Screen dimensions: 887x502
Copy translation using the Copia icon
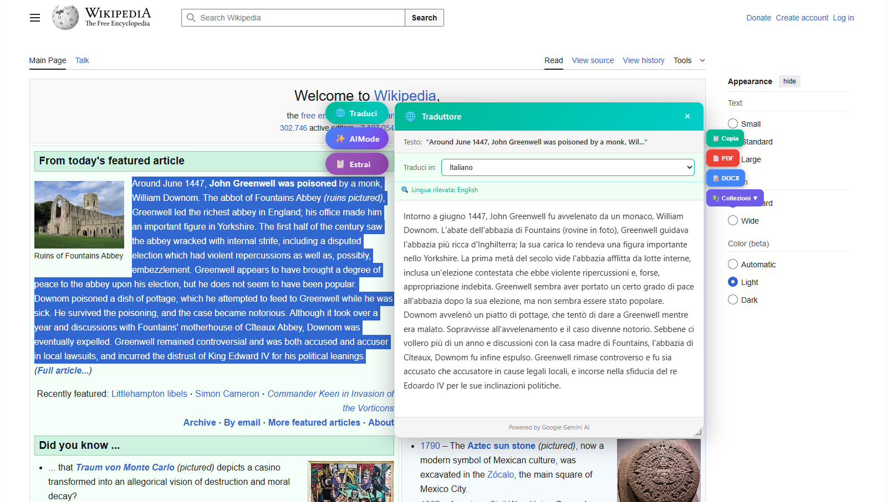click(716, 138)
